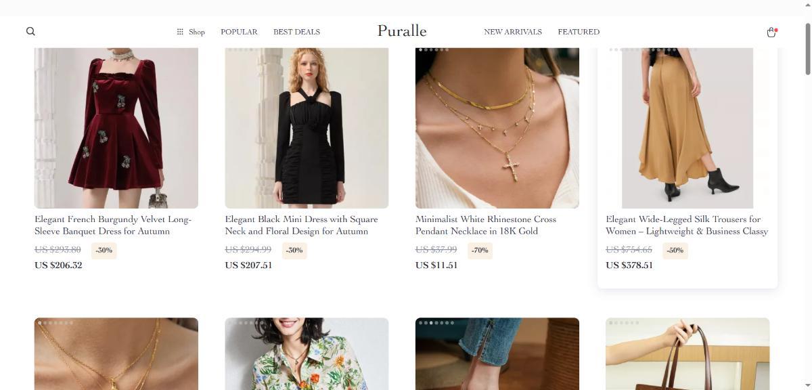Open the Rhinestone Cross Pendant Necklace title

(486, 225)
